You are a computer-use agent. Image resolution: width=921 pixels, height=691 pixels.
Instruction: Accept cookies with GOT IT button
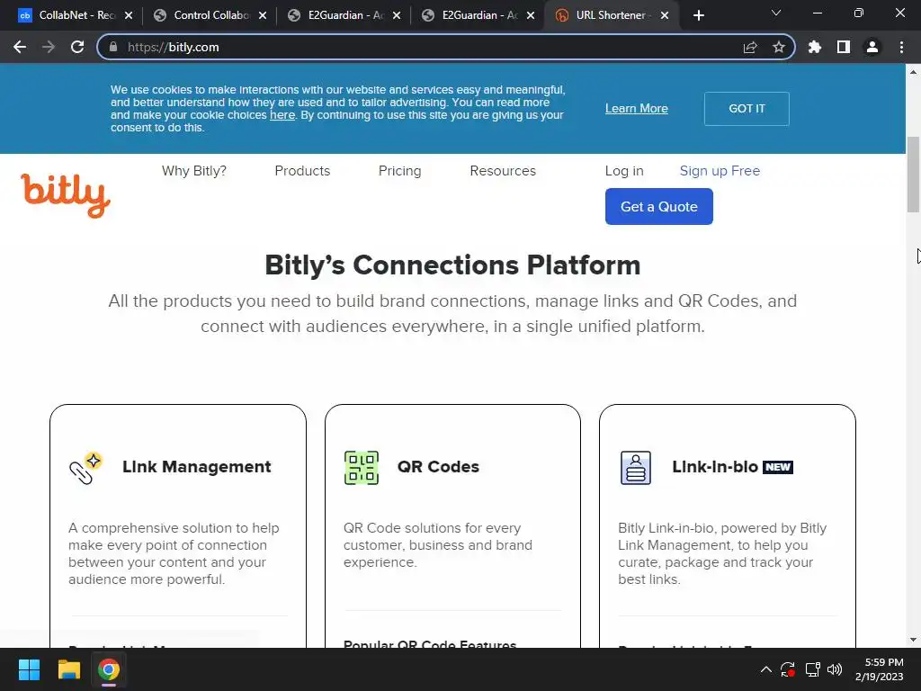coord(747,109)
